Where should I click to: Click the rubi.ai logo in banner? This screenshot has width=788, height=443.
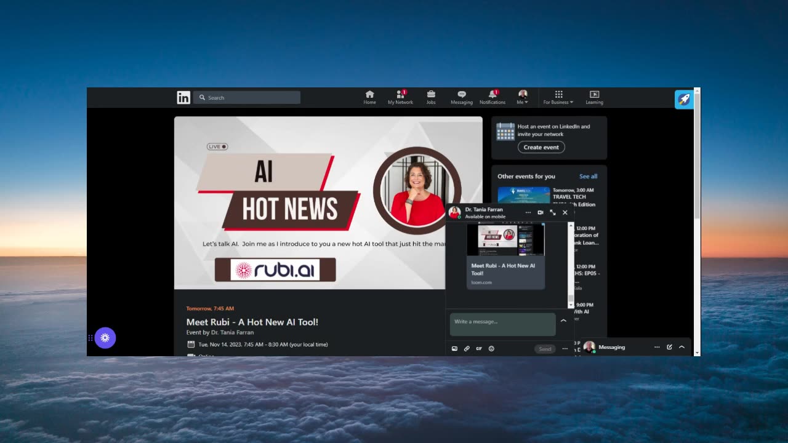(275, 270)
